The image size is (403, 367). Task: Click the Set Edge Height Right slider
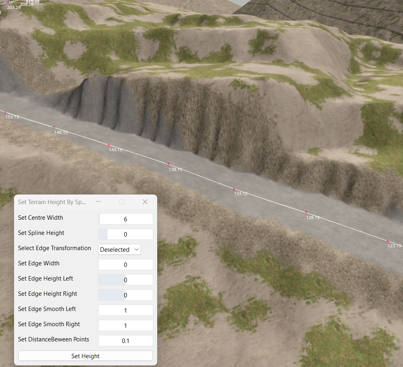tap(126, 295)
